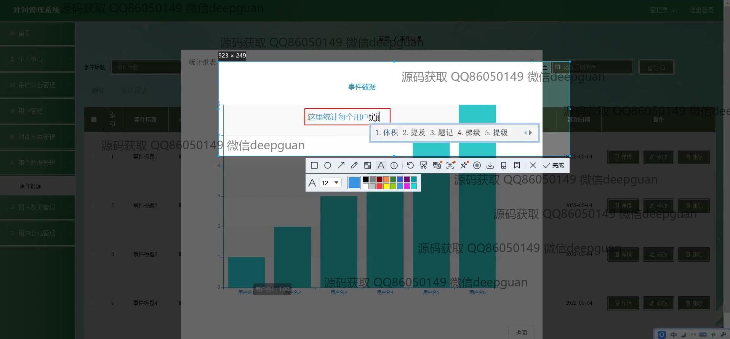Screen dimensions: 730x339
Task: Tick the checkbox for row 事件标题3
Action: click(93, 254)
